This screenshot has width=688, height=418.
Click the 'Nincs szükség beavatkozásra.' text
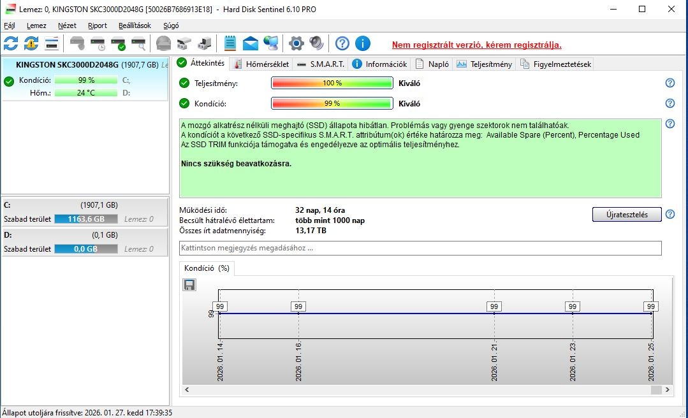(236, 164)
